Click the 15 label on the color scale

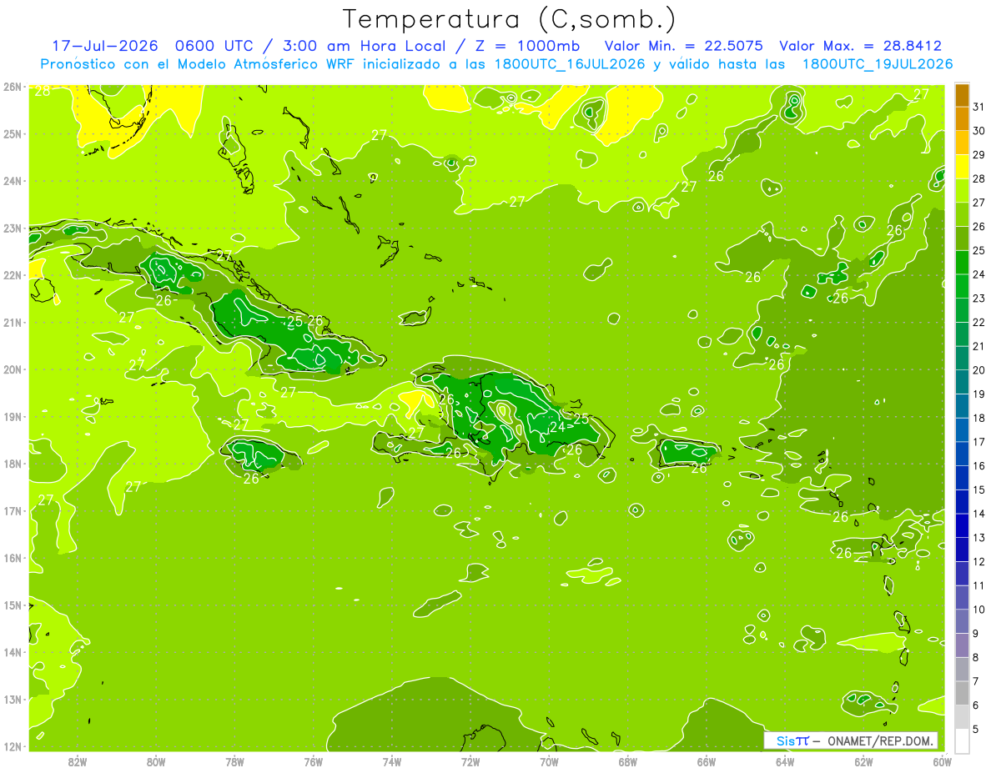(979, 489)
